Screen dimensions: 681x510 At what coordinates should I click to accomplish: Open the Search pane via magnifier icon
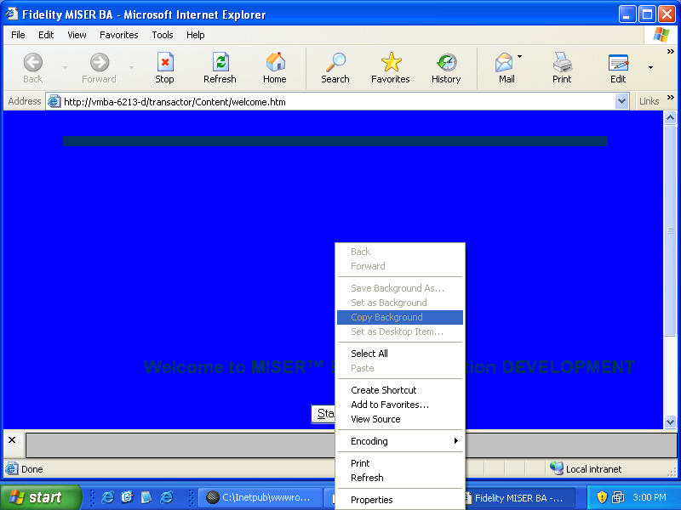(335, 62)
